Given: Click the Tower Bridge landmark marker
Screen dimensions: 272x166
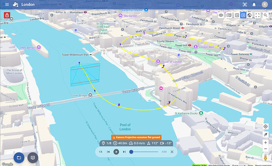Looking at the screenshot, I should [90, 95].
